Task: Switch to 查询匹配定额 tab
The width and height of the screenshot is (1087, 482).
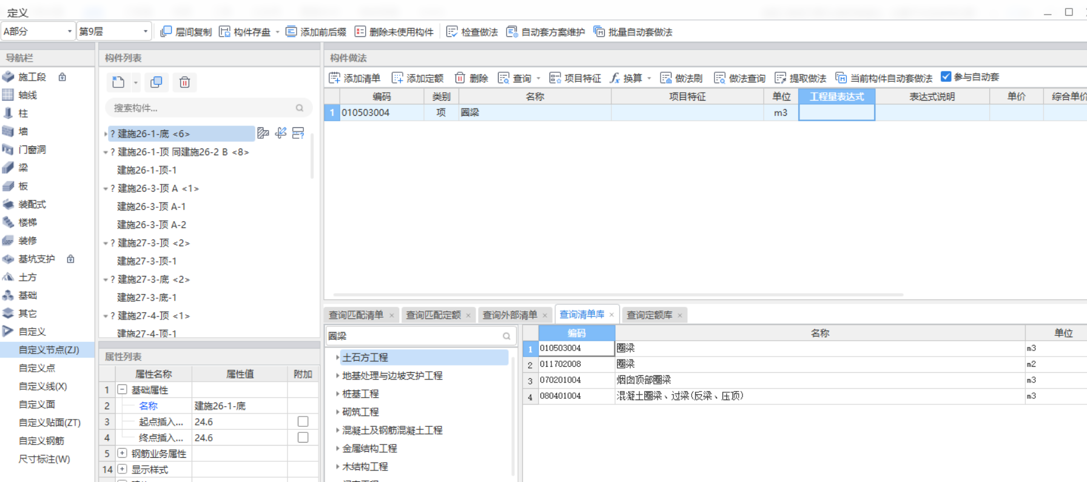Action: click(x=433, y=315)
